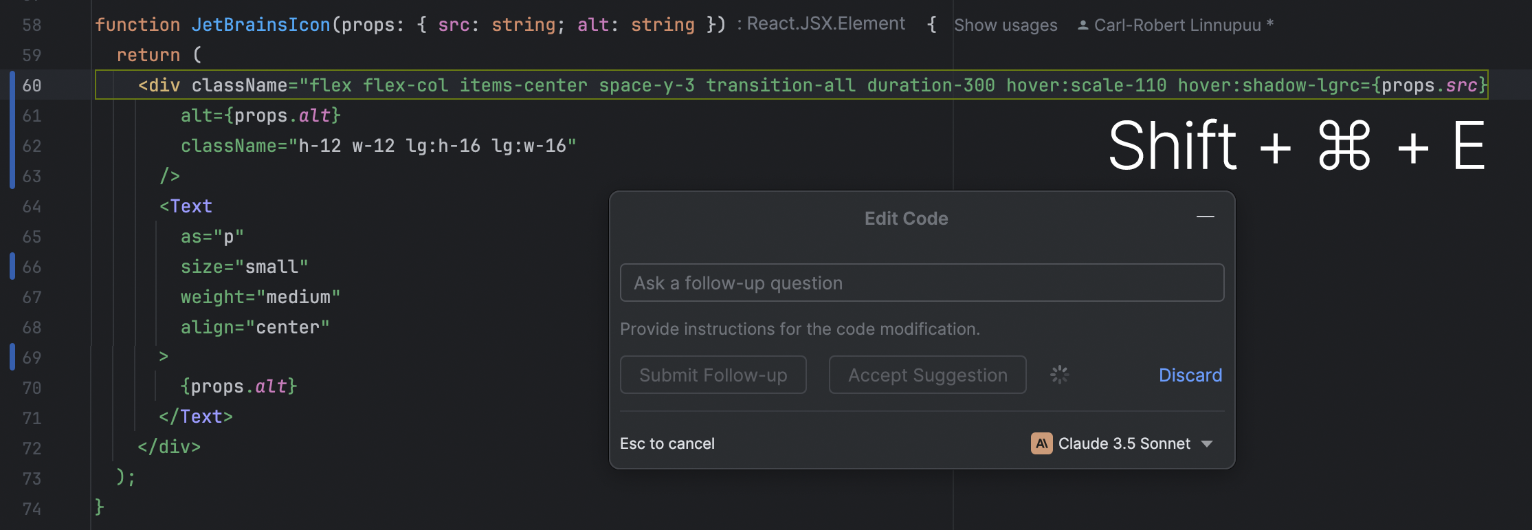This screenshot has height=530, width=1532.
Task: Click the loading spinner beside Accept Suggestion
Action: tap(1059, 375)
